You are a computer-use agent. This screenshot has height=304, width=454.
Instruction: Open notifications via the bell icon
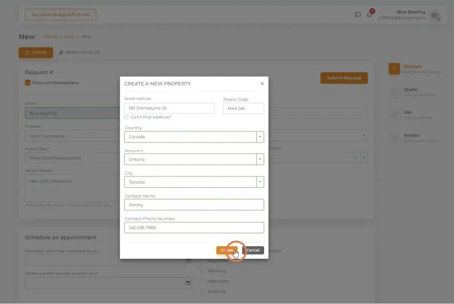coord(370,15)
